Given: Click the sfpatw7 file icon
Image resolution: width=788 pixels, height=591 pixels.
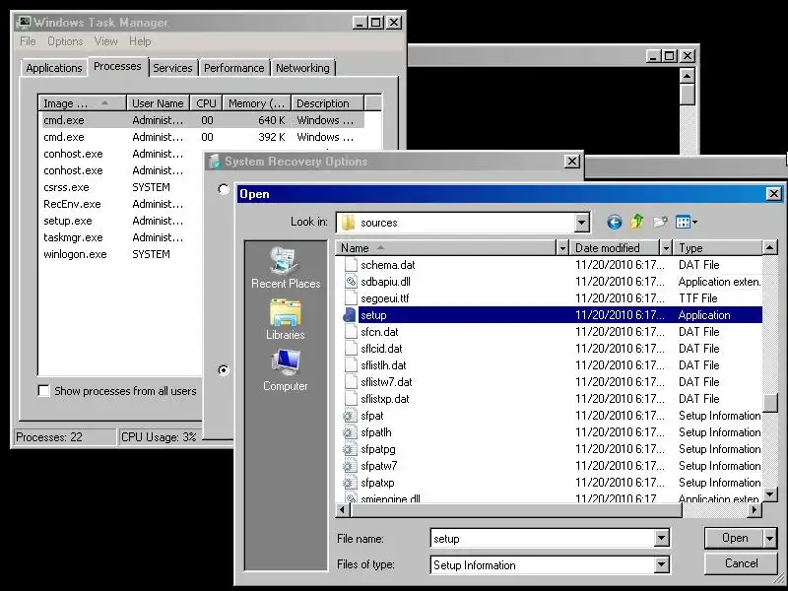Looking at the screenshot, I should tap(350, 466).
